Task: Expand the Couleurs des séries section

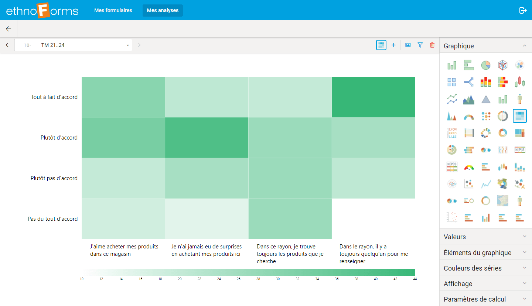Action: 486,268
